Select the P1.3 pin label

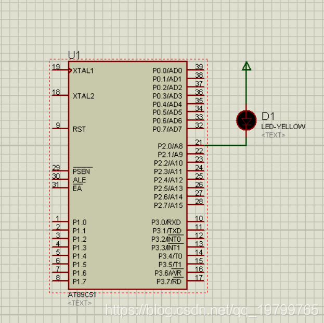(x=80, y=248)
